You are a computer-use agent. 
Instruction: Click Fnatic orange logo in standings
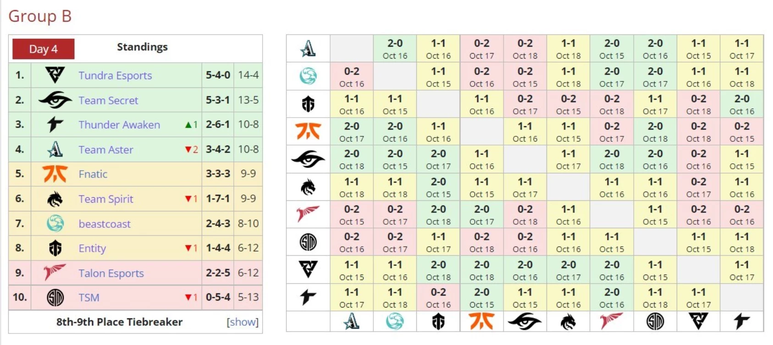point(55,174)
